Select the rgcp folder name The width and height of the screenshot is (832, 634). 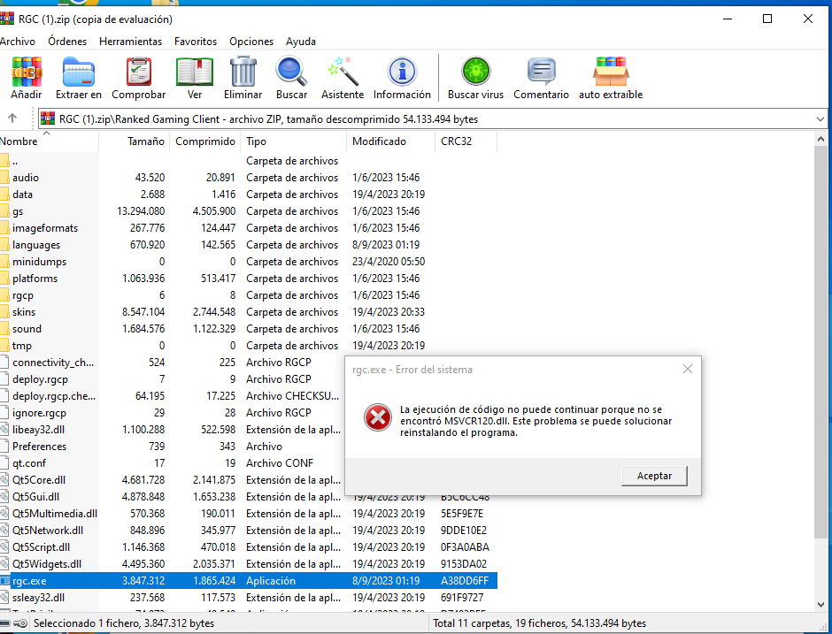(23, 295)
